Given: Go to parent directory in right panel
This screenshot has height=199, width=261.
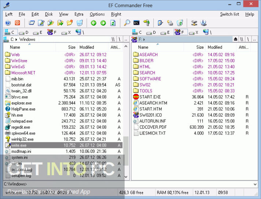Looking at the screenshot, I should click(254, 40).
